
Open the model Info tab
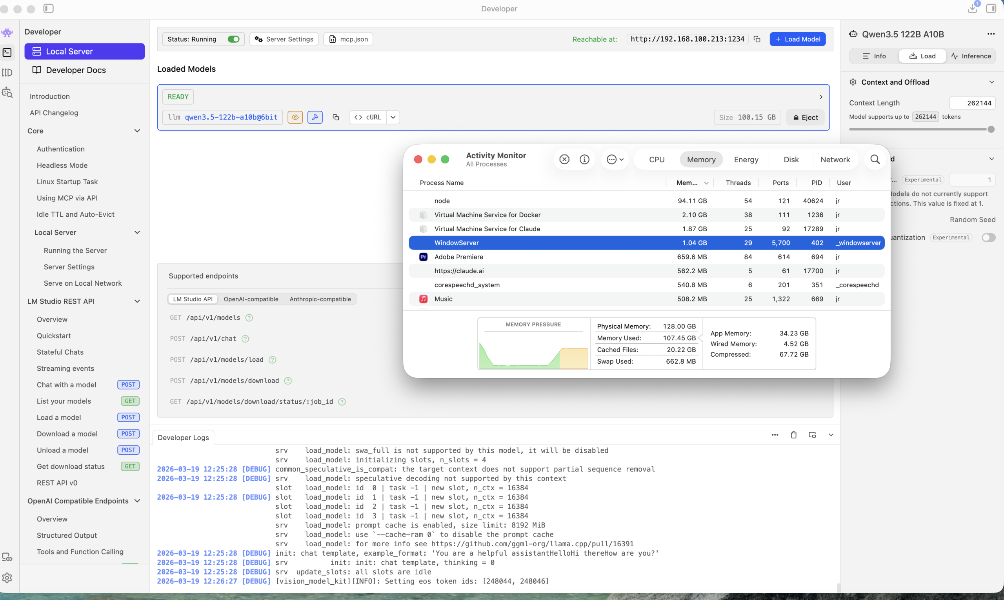point(874,56)
